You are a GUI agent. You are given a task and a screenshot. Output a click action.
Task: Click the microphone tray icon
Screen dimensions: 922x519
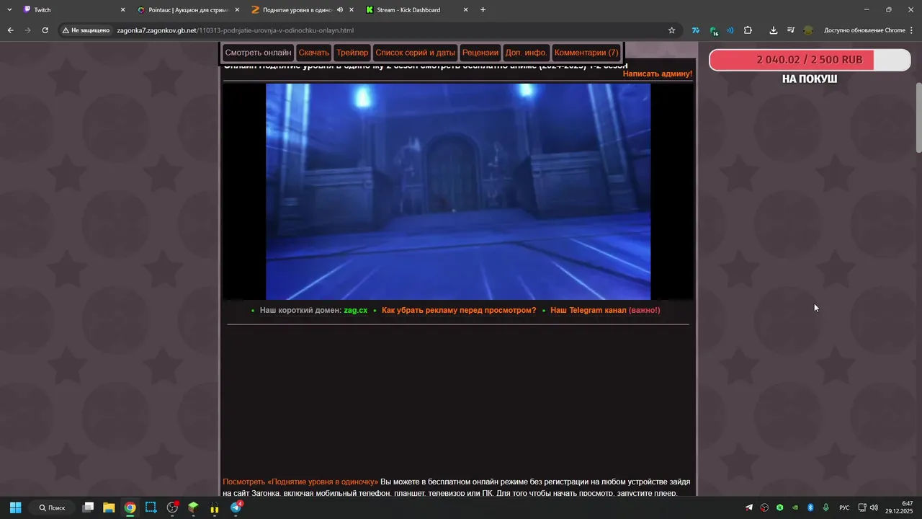click(825, 507)
